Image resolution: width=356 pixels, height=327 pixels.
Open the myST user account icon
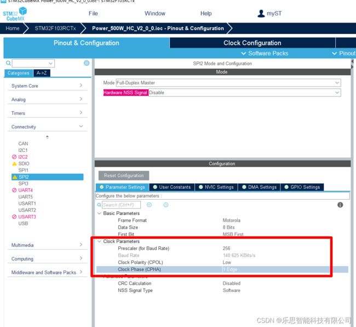261,13
